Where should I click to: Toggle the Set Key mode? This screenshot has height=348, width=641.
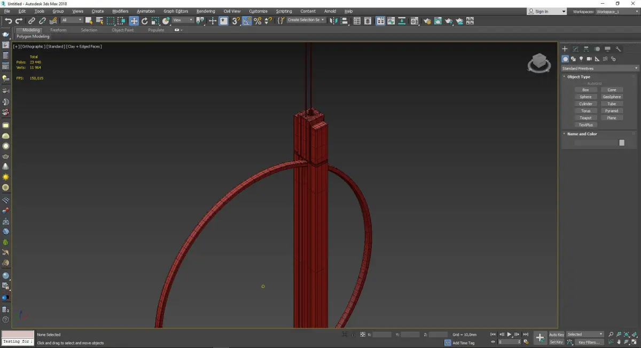557,342
